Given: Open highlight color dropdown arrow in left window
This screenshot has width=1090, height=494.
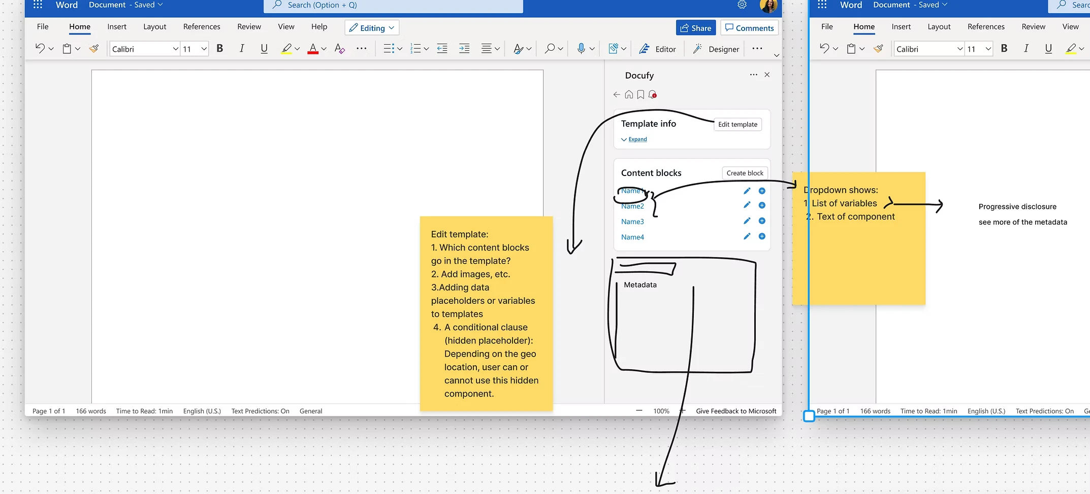Looking at the screenshot, I should pos(297,49).
